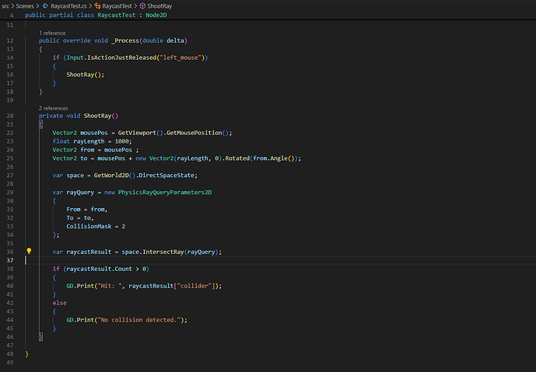The height and width of the screenshot is (372, 536).
Task: Click the ShootRay method cube icon in breadcrumb
Action: click(x=143, y=5)
